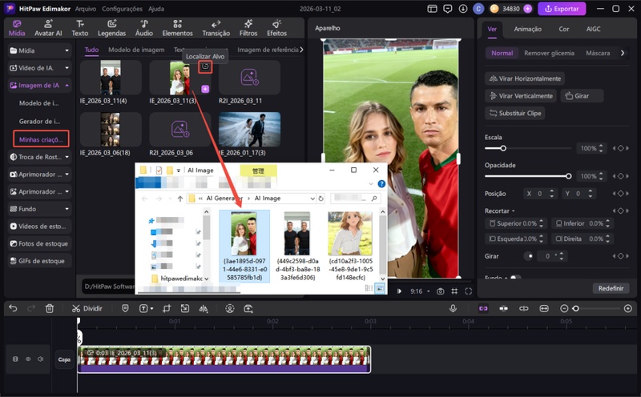The width and height of the screenshot is (641, 397).
Task: Toggle track visibility eye icon
Action: [x=28, y=359]
